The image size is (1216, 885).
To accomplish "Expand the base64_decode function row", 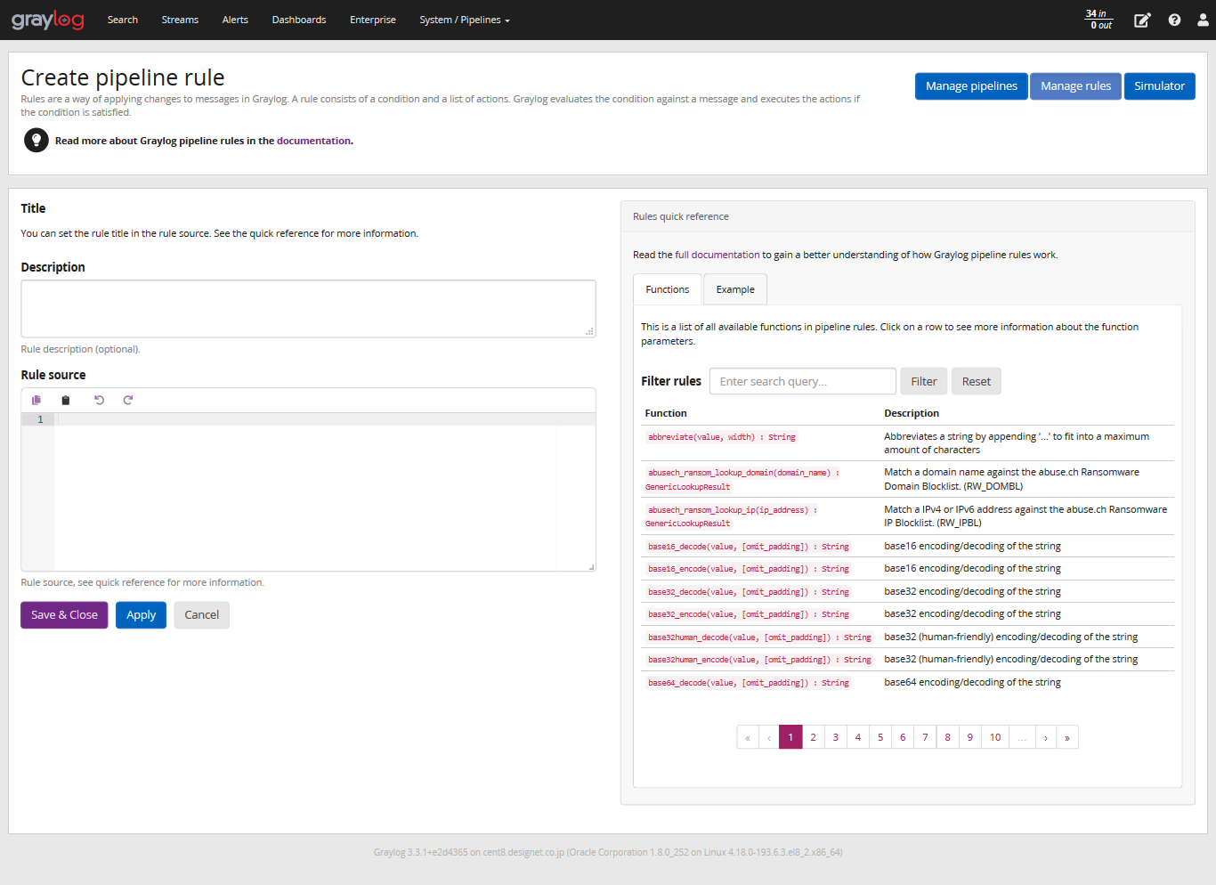I will [907, 682].
